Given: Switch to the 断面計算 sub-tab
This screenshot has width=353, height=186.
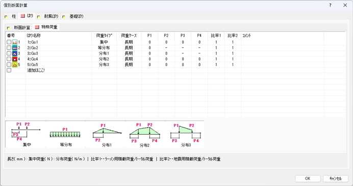Looking at the screenshot, I should [x=19, y=27].
